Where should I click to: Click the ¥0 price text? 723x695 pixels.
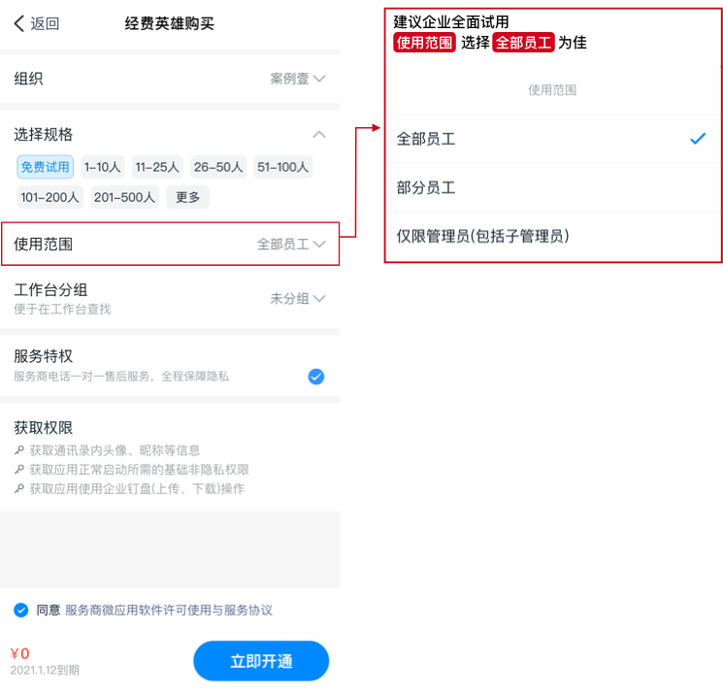click(19, 653)
